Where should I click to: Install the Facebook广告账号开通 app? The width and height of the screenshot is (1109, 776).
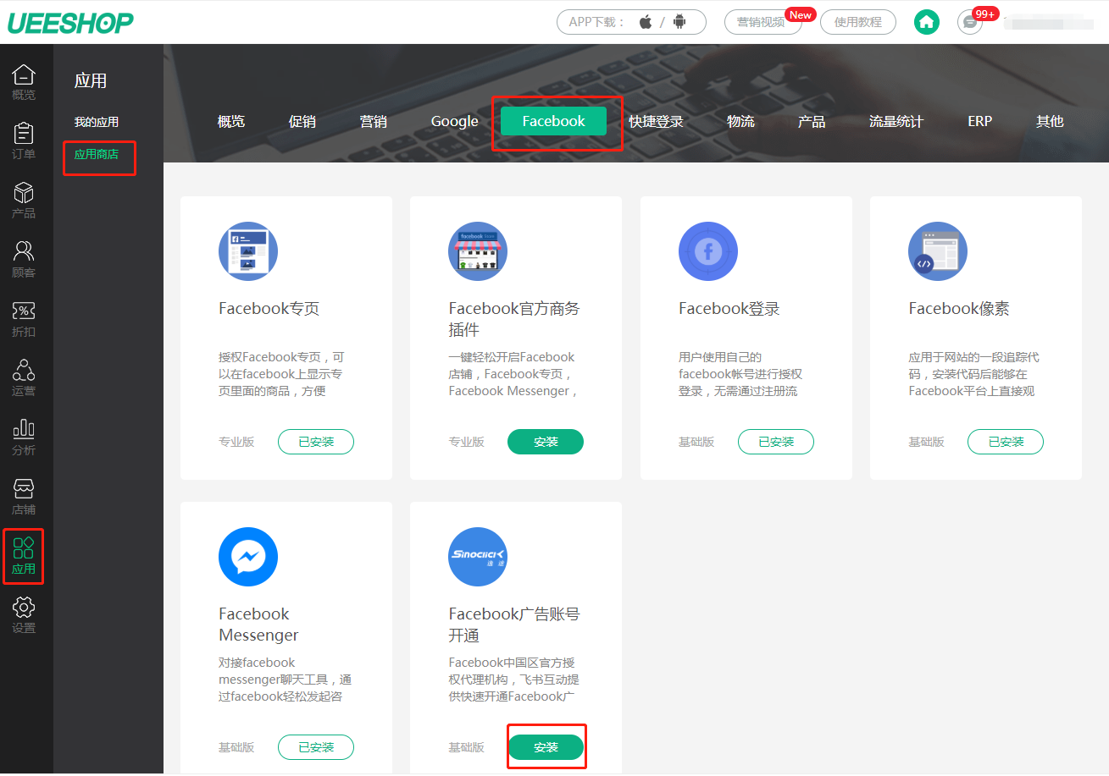tap(546, 747)
